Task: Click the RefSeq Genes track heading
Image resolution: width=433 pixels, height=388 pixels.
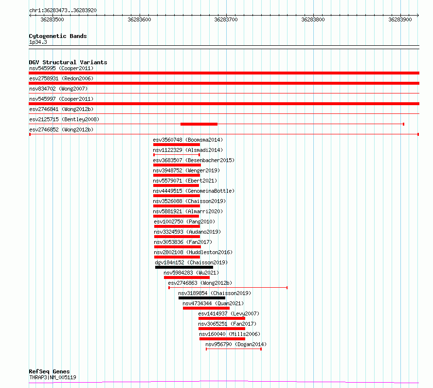Action: pyautogui.click(x=50, y=371)
